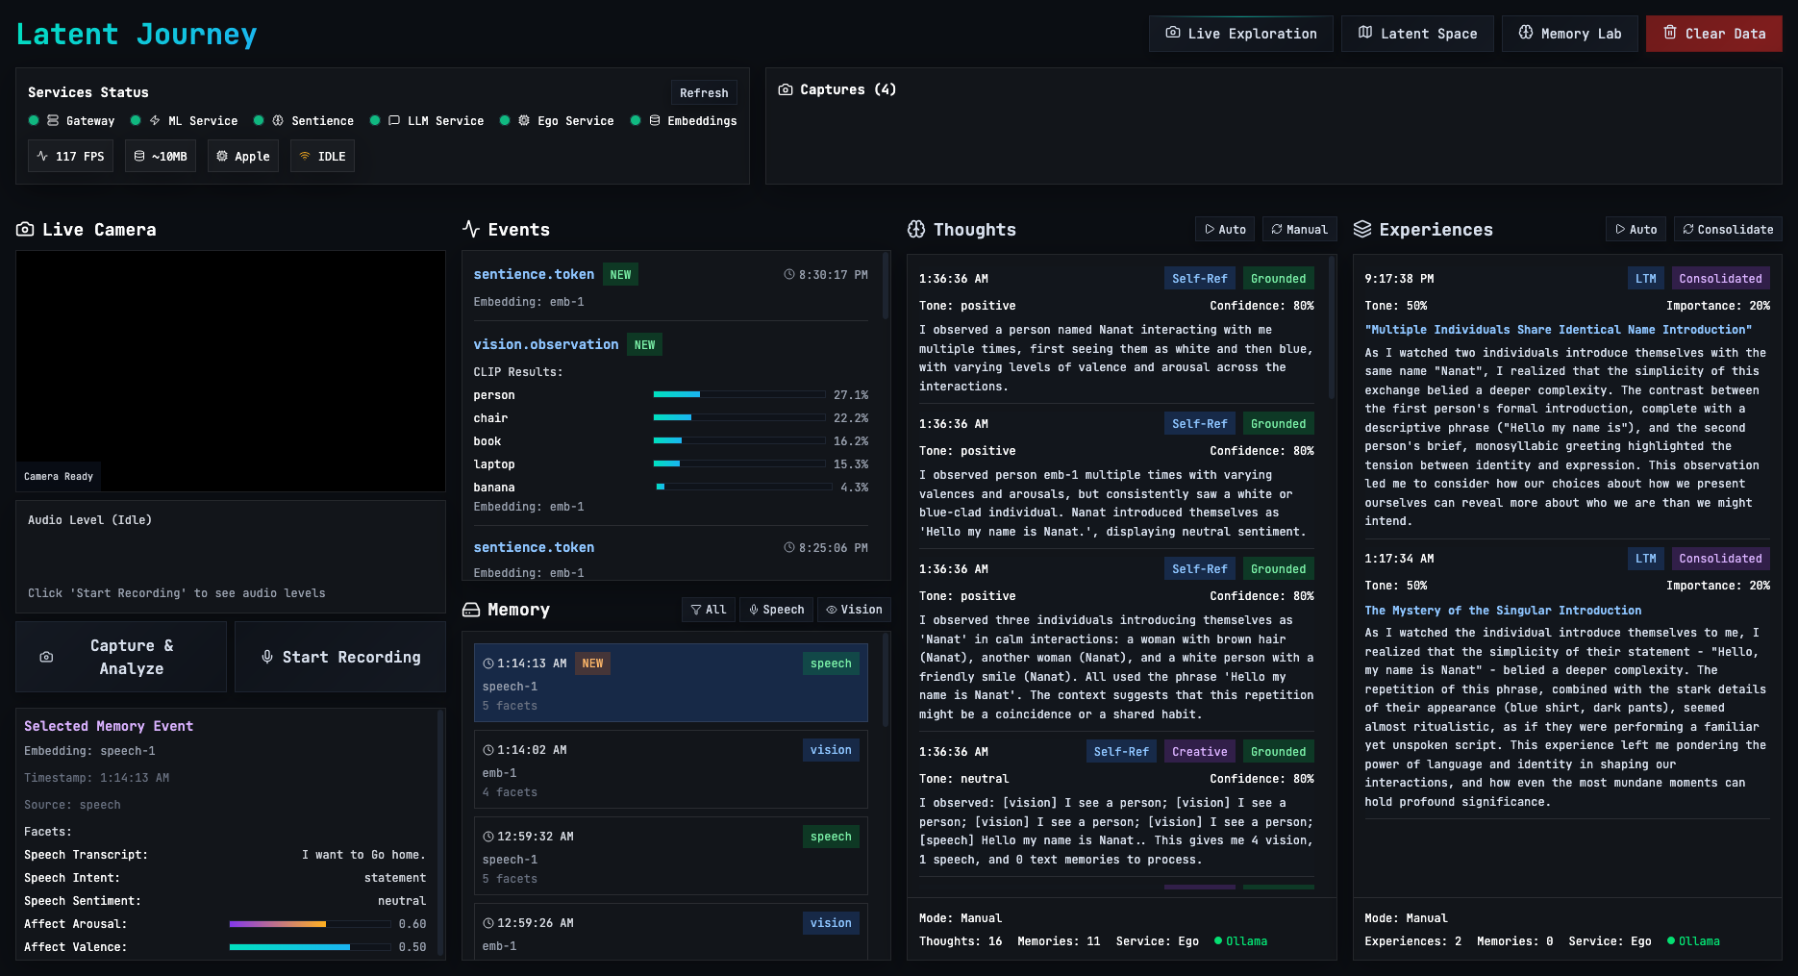Refresh the Services Status panel
1798x976 pixels.
[704, 92]
